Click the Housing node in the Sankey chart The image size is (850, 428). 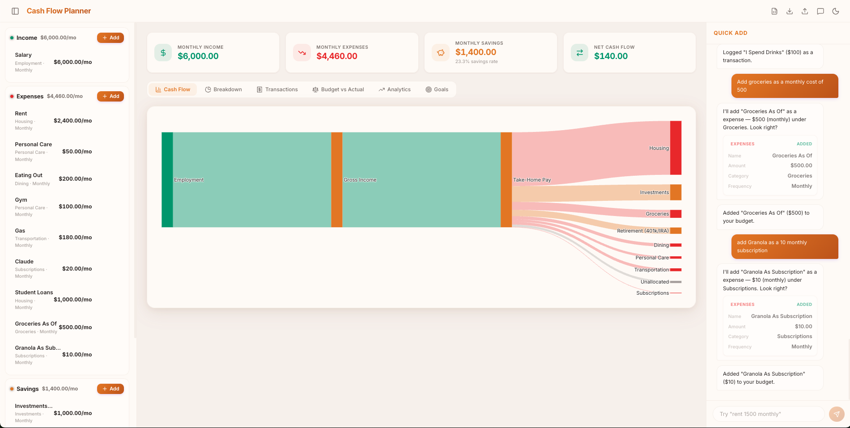[x=676, y=148]
